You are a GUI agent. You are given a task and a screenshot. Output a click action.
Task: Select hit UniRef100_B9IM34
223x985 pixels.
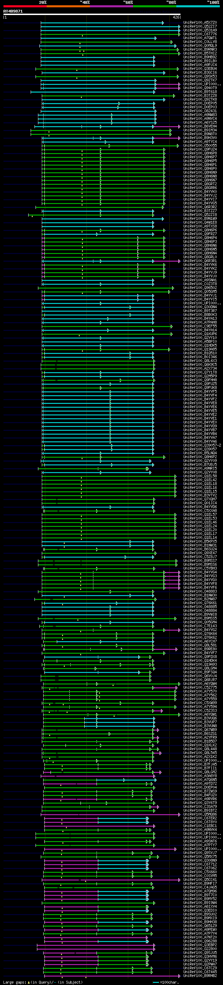click(x=200, y=130)
